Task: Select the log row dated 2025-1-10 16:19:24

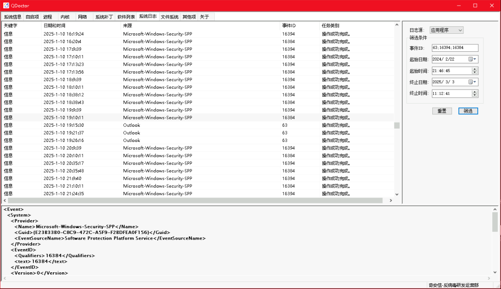Action: pos(198,34)
